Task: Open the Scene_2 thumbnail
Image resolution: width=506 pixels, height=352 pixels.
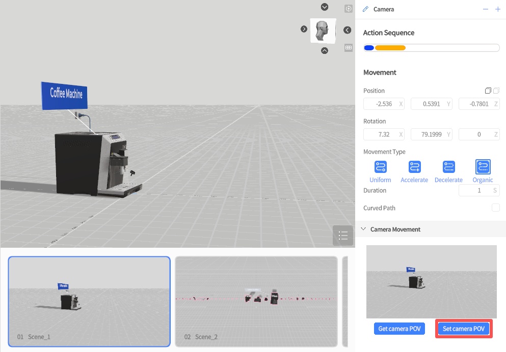Action: point(256,301)
